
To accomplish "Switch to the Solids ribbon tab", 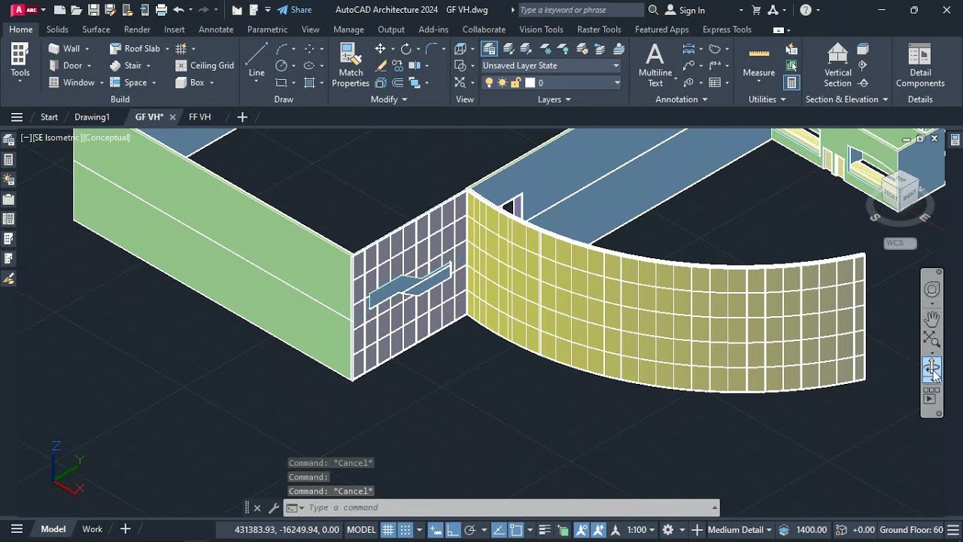I will point(57,29).
